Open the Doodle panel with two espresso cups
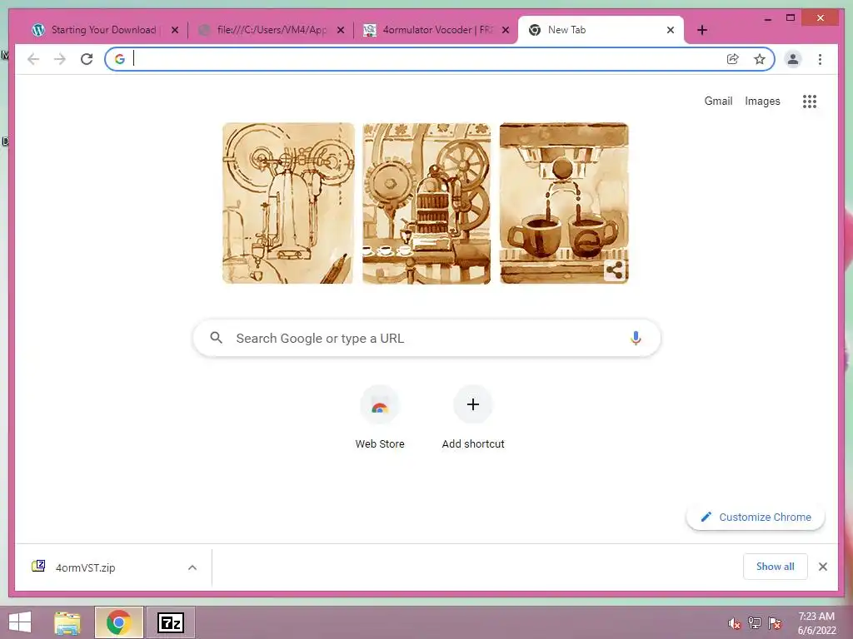This screenshot has height=639, width=853. 564,203
